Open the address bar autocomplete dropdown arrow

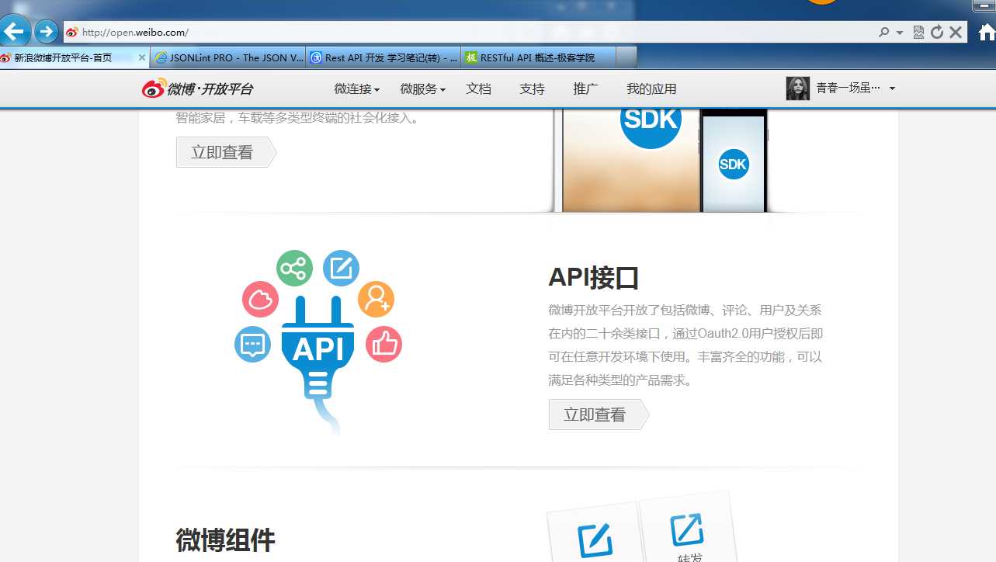(x=900, y=33)
